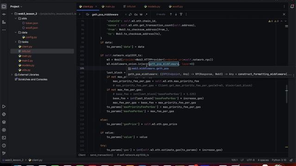Viewport: 296px width, 166px height.
Task: Open the Git version control tool window
Action: [x=4, y=153]
